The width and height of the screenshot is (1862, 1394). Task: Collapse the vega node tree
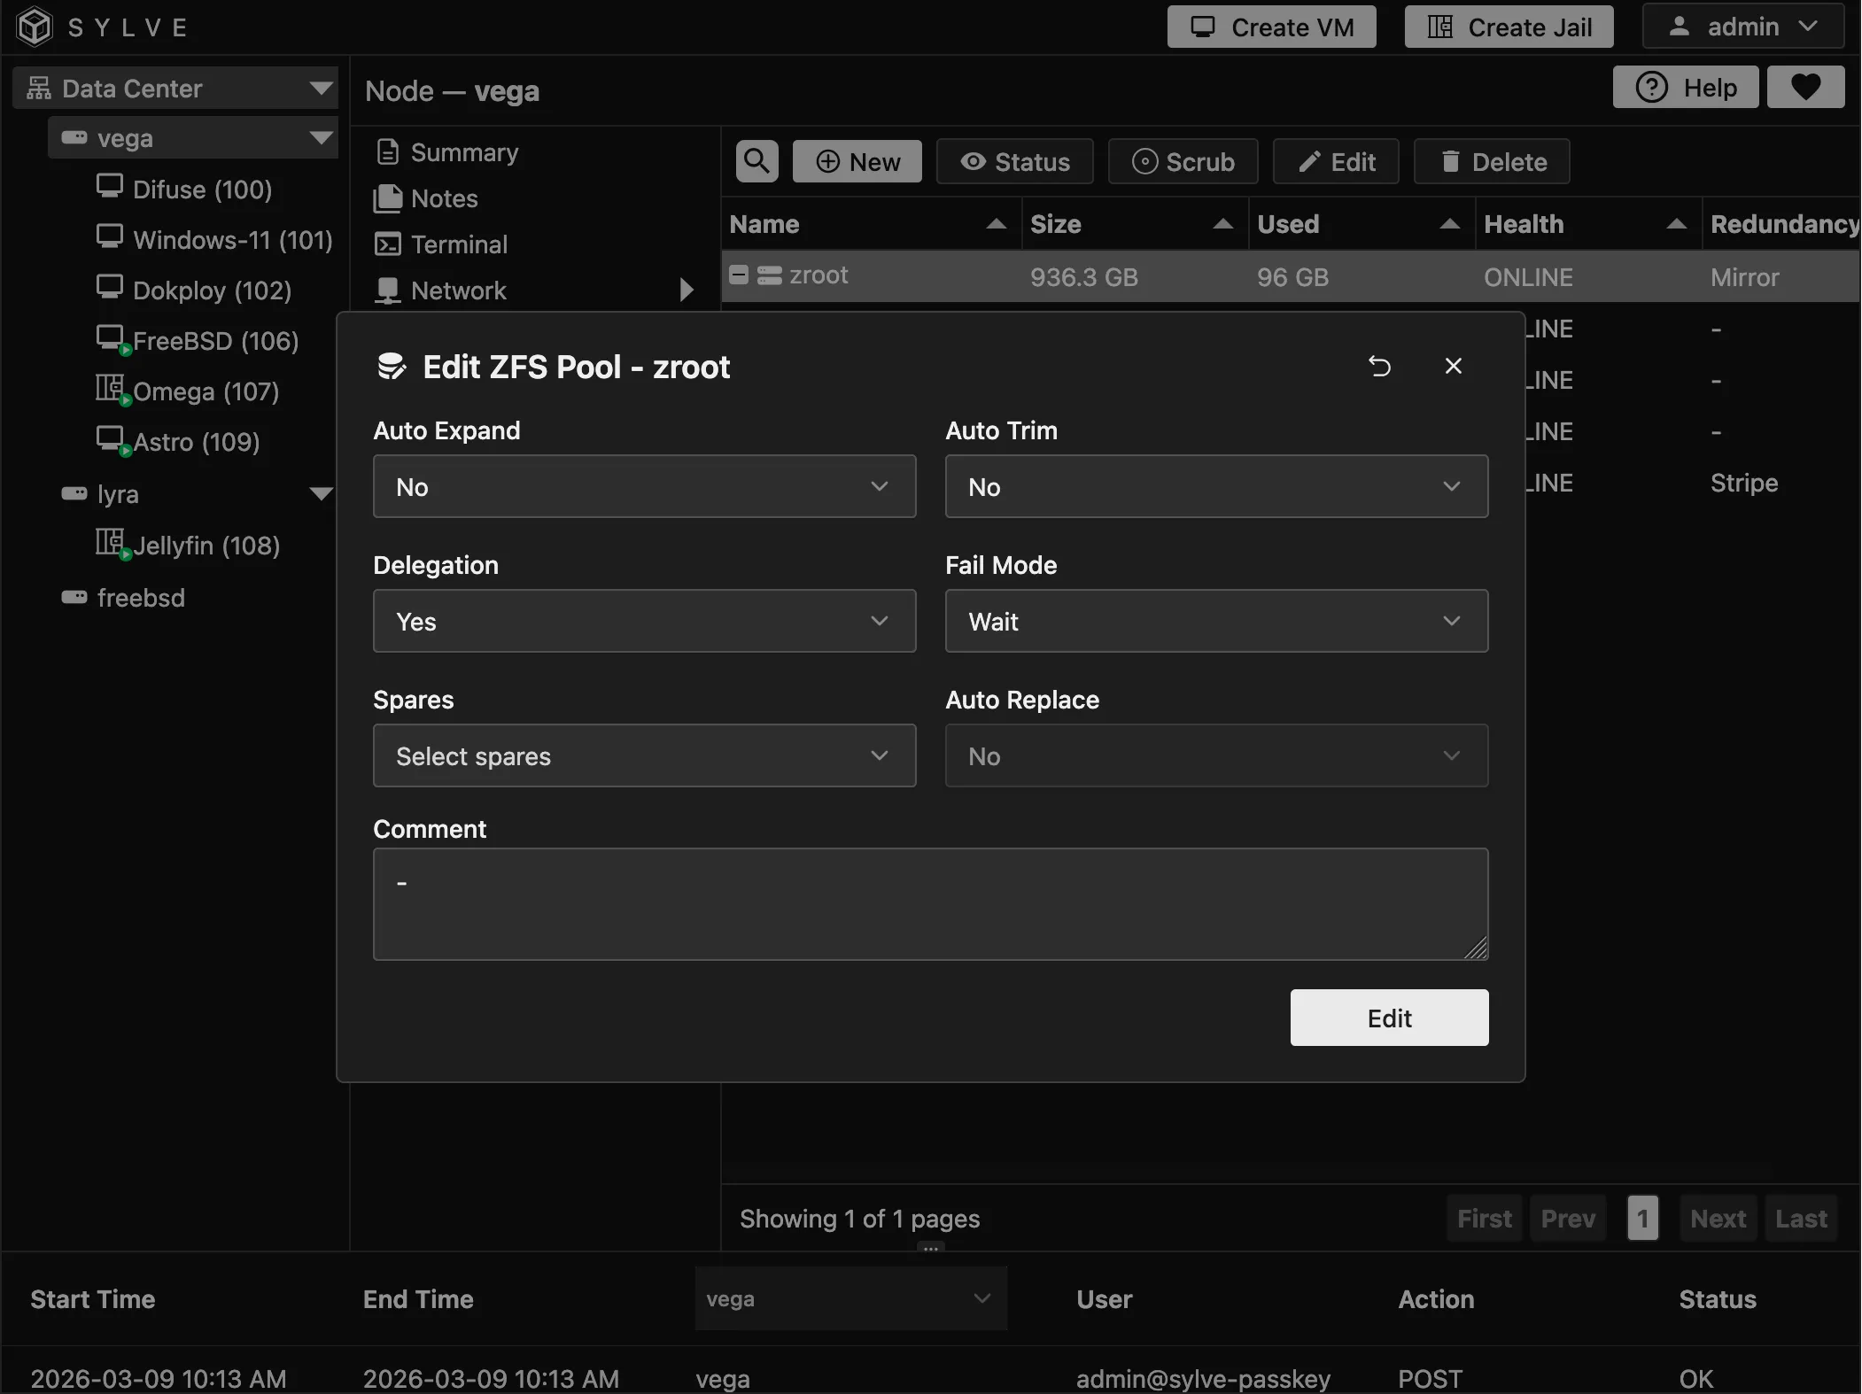319,138
